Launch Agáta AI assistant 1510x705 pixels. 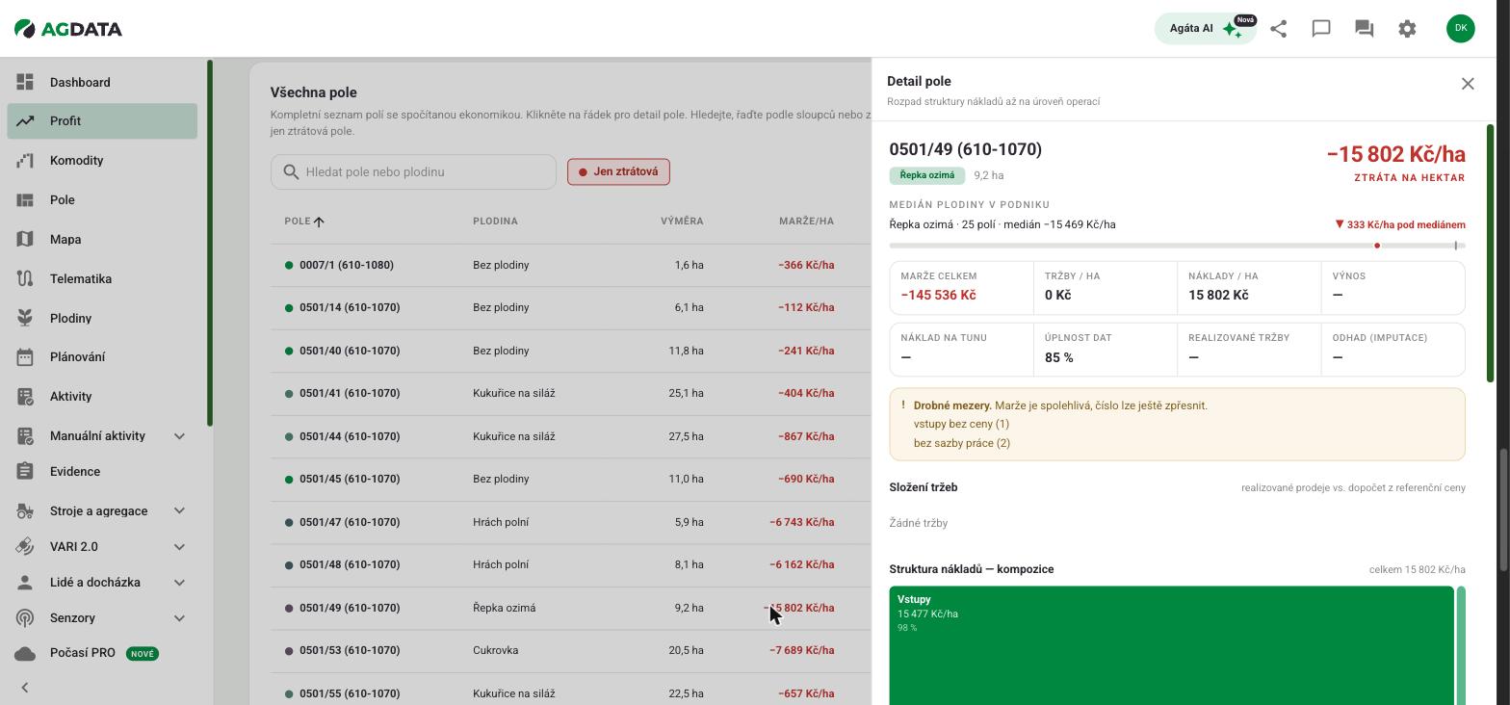[1206, 28]
